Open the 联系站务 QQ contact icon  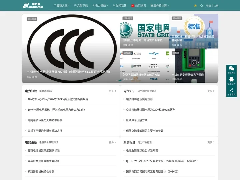pos(231,81)
